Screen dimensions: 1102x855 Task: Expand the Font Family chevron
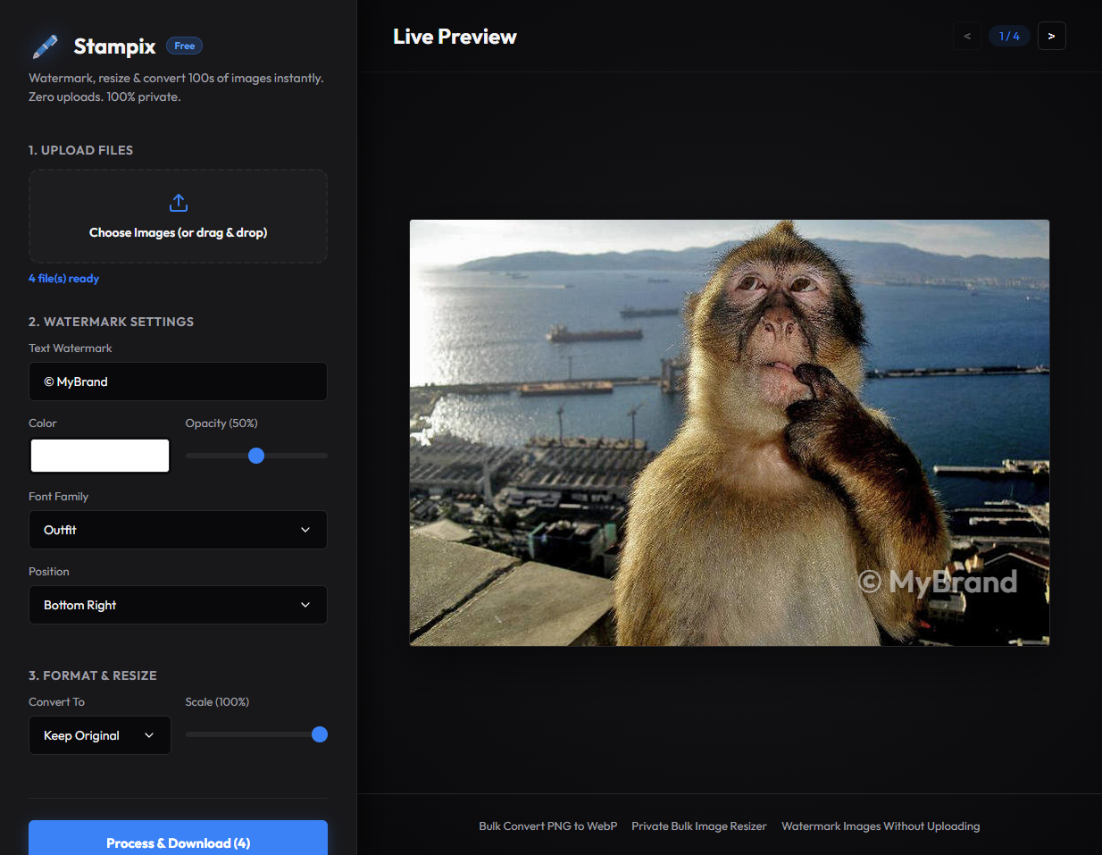[305, 529]
